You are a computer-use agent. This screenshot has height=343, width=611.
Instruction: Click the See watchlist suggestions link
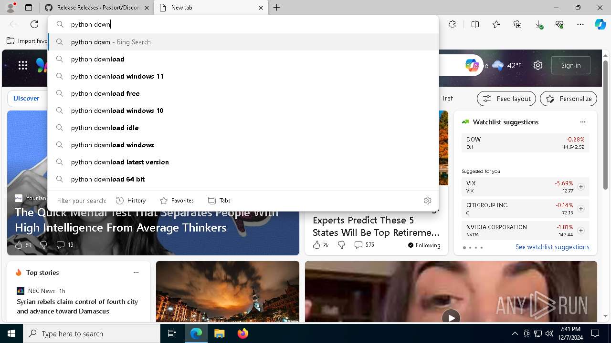point(552,247)
